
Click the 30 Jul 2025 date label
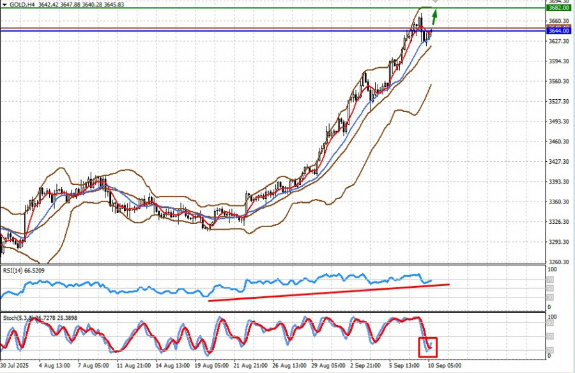14,366
